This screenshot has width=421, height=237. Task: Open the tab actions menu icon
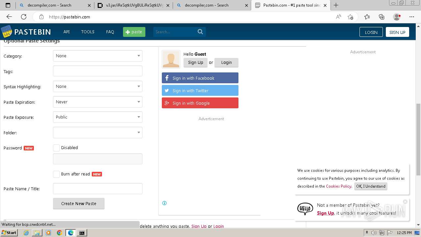8,5
